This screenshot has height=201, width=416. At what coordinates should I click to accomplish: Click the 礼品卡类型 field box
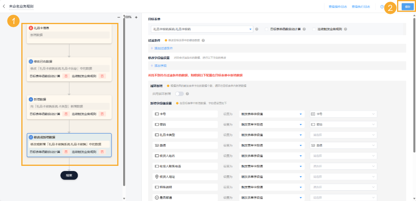coord(185,135)
